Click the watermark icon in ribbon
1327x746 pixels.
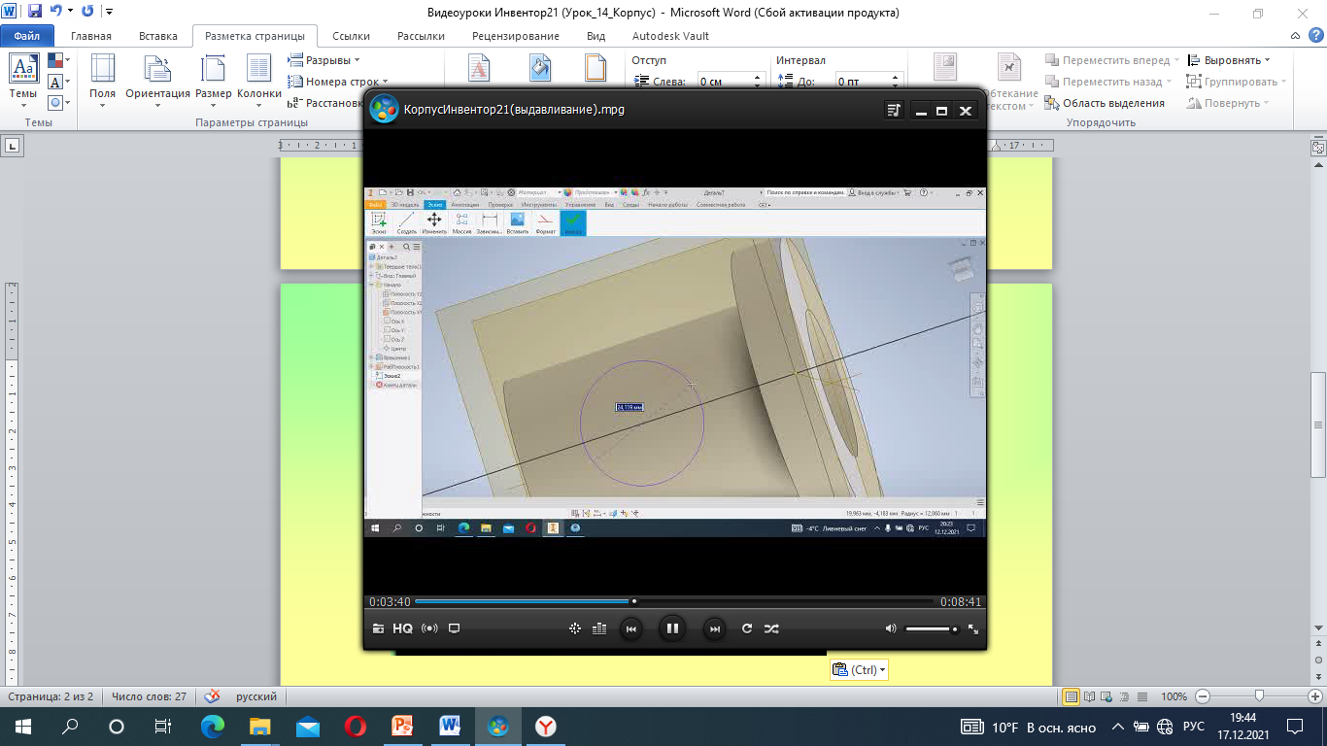480,67
